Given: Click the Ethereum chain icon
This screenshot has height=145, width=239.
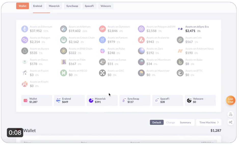Looking at the screenshot, I should tap(25, 29).
